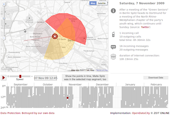Click the red selected timeline marker

(67, 98)
